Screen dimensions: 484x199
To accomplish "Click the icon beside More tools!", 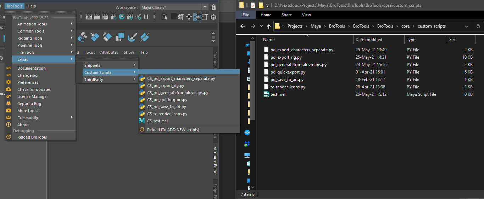I will pos(9,110).
